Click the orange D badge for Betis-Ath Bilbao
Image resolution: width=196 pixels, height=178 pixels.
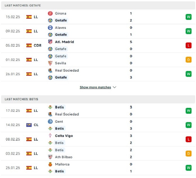click(188, 153)
